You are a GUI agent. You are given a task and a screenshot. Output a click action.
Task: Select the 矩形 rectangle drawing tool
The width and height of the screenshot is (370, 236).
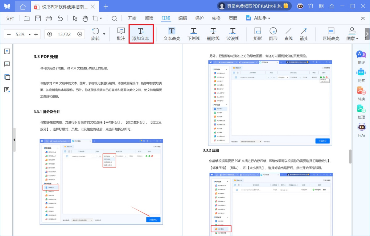(x=257, y=33)
